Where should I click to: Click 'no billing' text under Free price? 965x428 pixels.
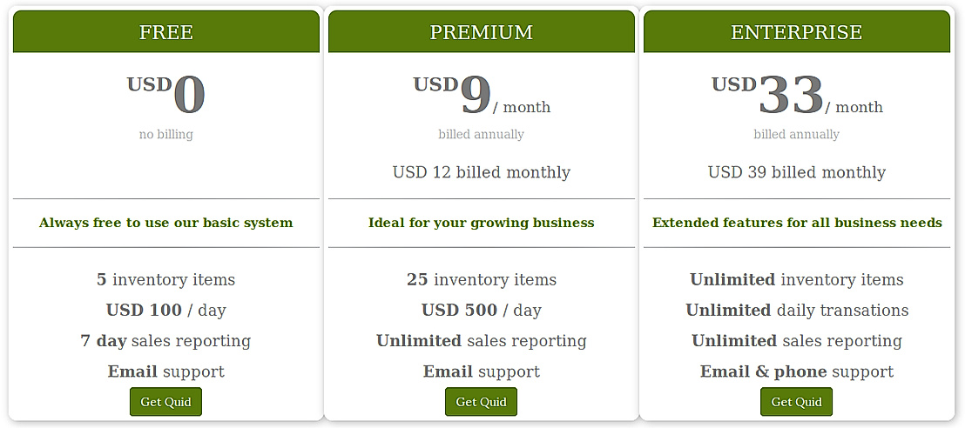pyautogui.click(x=165, y=134)
